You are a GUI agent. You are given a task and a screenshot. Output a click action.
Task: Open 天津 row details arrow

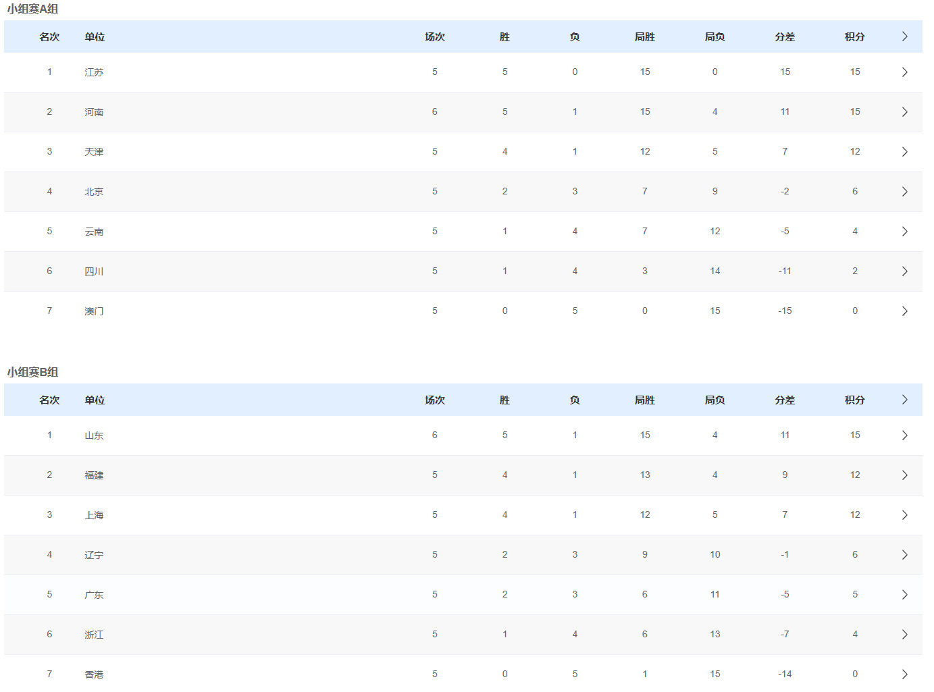(x=904, y=152)
